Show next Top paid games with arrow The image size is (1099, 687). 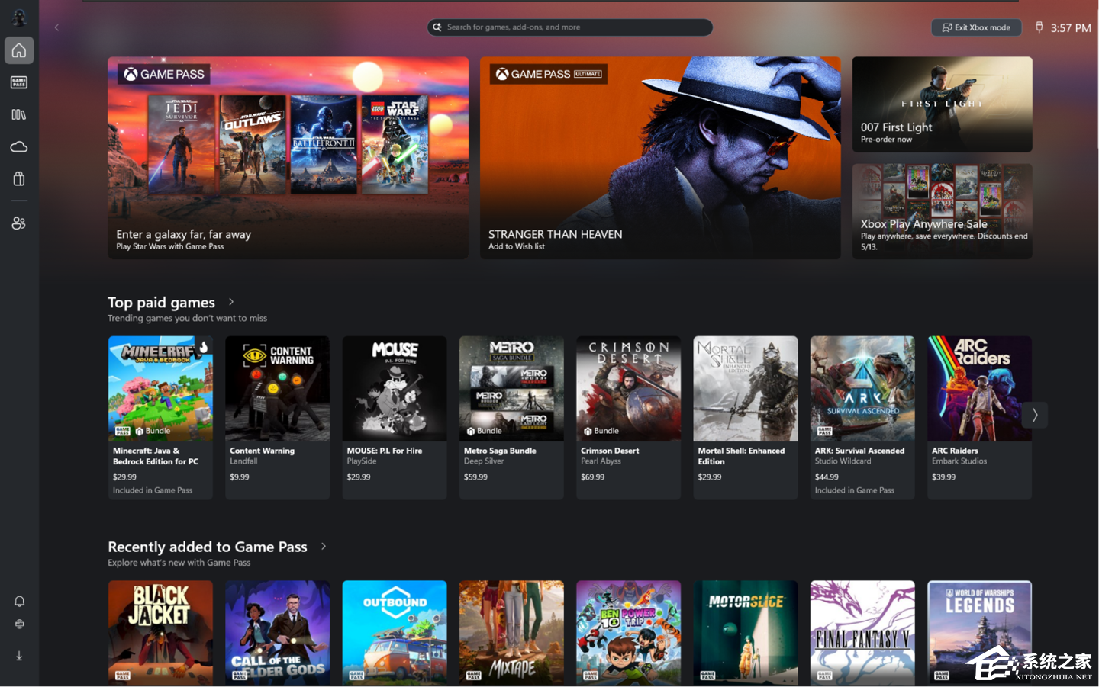coord(1034,415)
